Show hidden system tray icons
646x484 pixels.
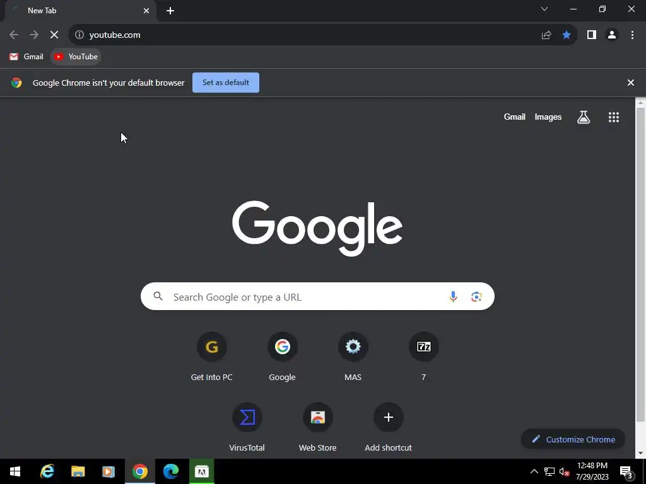[x=534, y=471]
